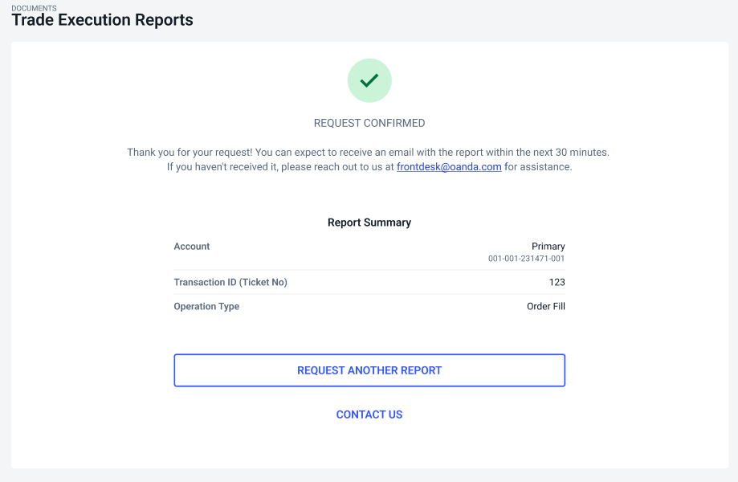Image resolution: width=738 pixels, height=482 pixels.
Task: Click the frontdesk@oanda.com email link
Action: (449, 167)
